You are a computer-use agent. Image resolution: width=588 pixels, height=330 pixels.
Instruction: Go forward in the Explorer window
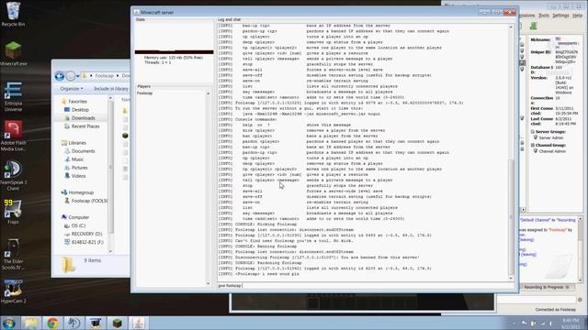tap(70, 76)
